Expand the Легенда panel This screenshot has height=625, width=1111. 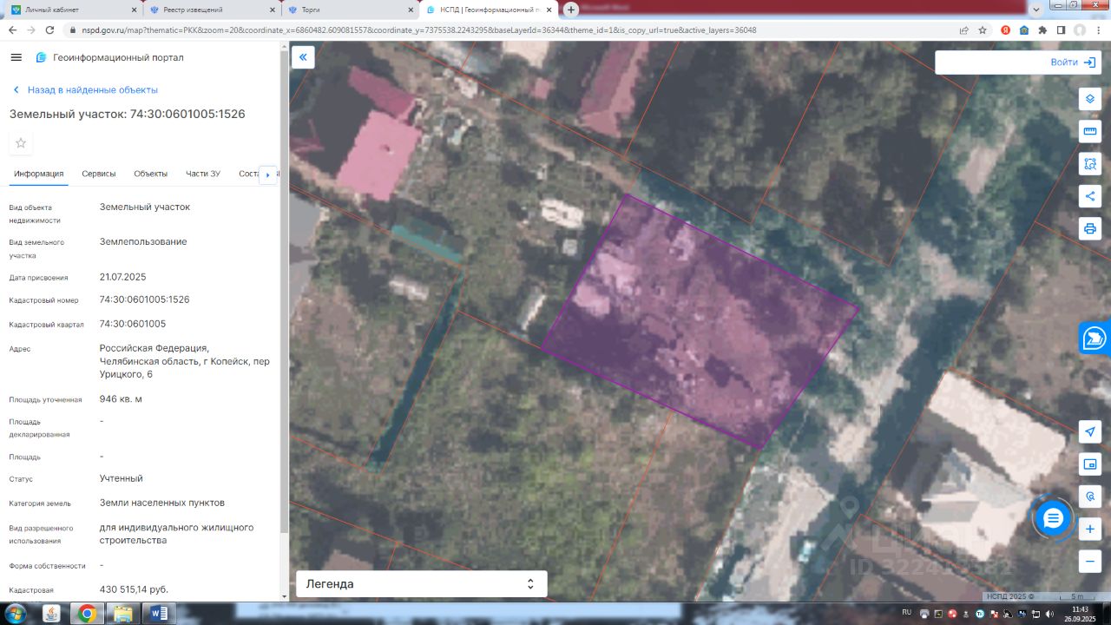(x=422, y=584)
